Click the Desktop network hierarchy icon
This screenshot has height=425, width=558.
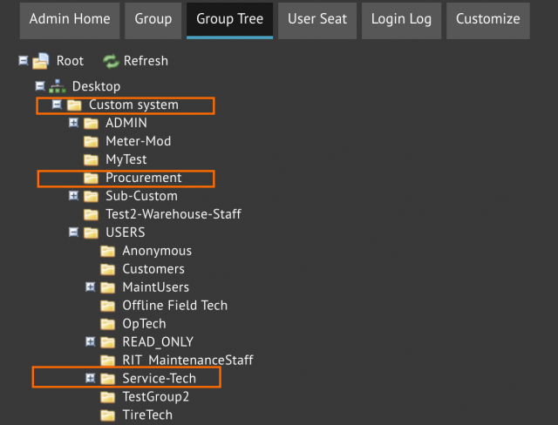[58, 86]
